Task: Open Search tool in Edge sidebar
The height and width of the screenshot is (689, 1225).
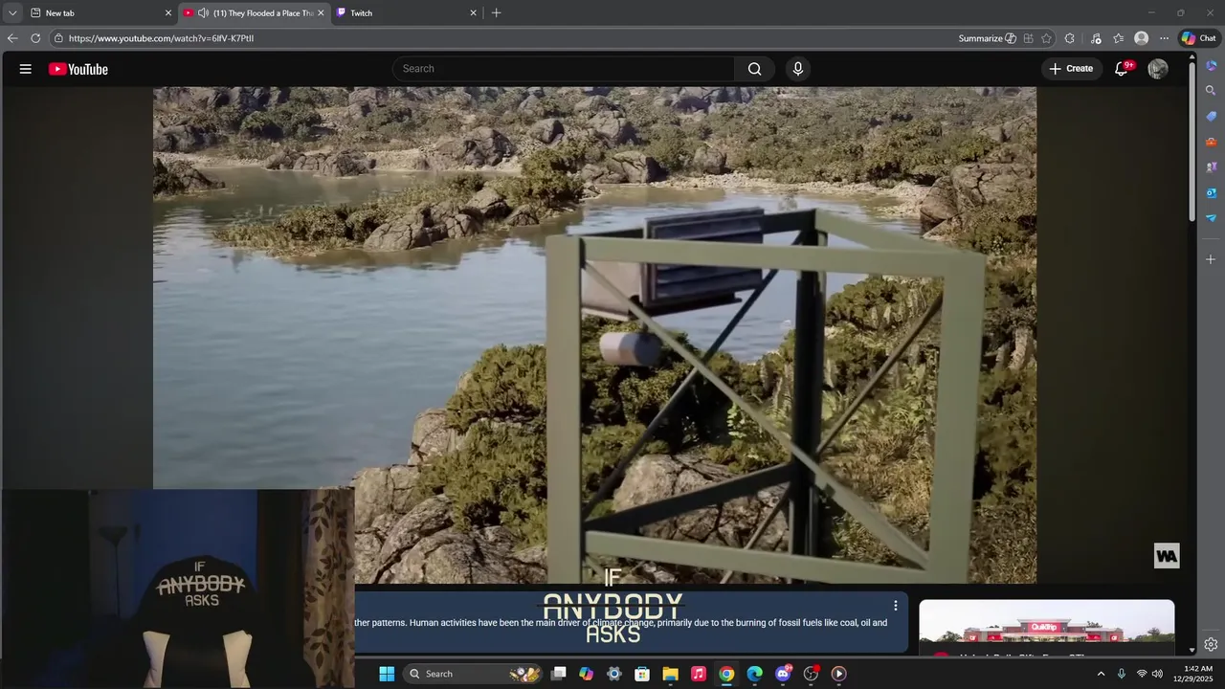Action: tap(1211, 91)
